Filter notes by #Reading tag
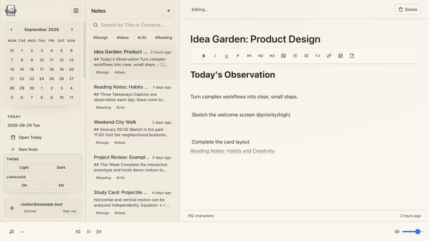The height and width of the screenshot is (241, 429). 164,37
